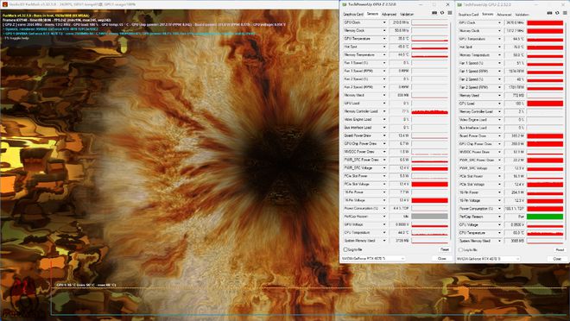Screen dimensions: 570x321
Task: Open the GPU Clock sensor dropdown in the left window
Action: tap(384, 22)
